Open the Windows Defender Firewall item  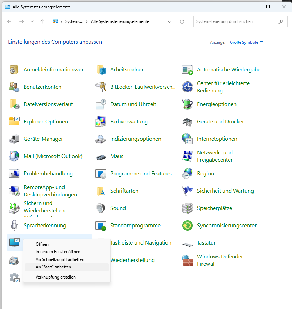(x=220, y=260)
